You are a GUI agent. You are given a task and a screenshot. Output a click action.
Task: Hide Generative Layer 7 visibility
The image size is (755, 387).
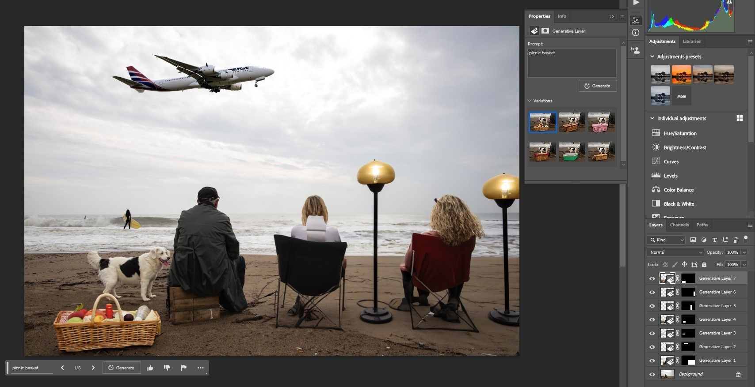pyautogui.click(x=652, y=278)
